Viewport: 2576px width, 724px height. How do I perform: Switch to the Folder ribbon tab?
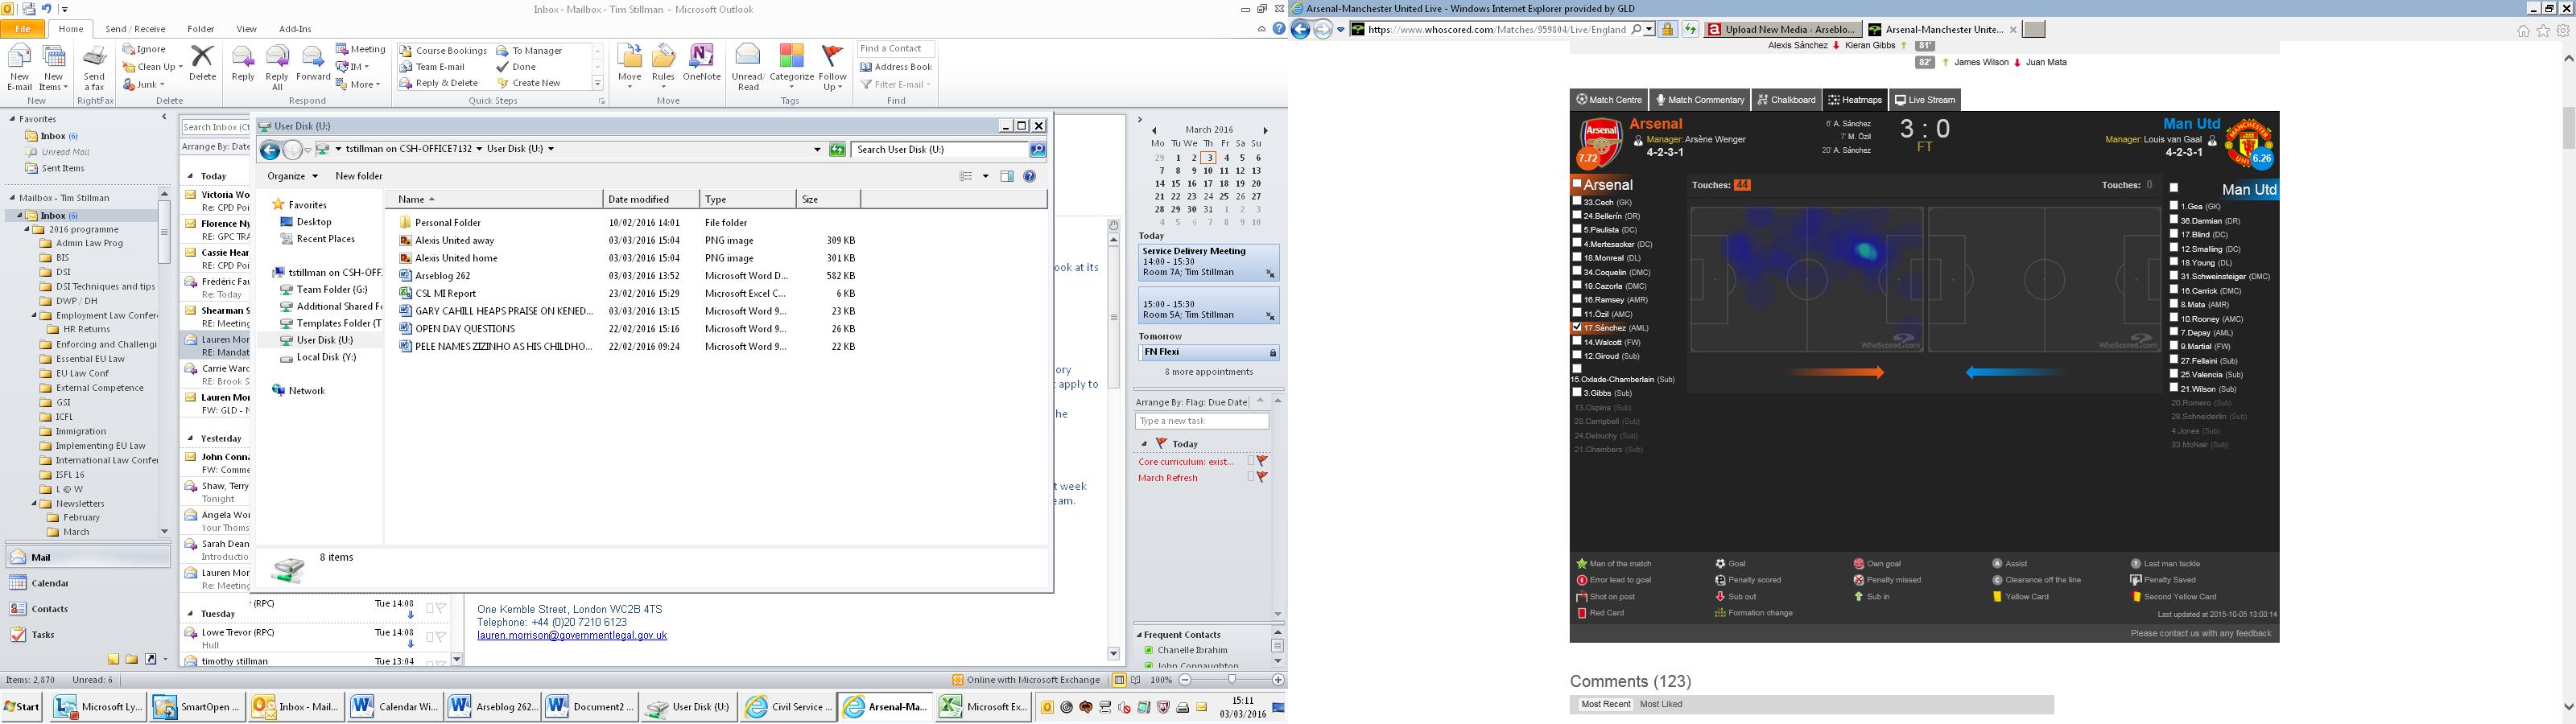click(x=200, y=29)
